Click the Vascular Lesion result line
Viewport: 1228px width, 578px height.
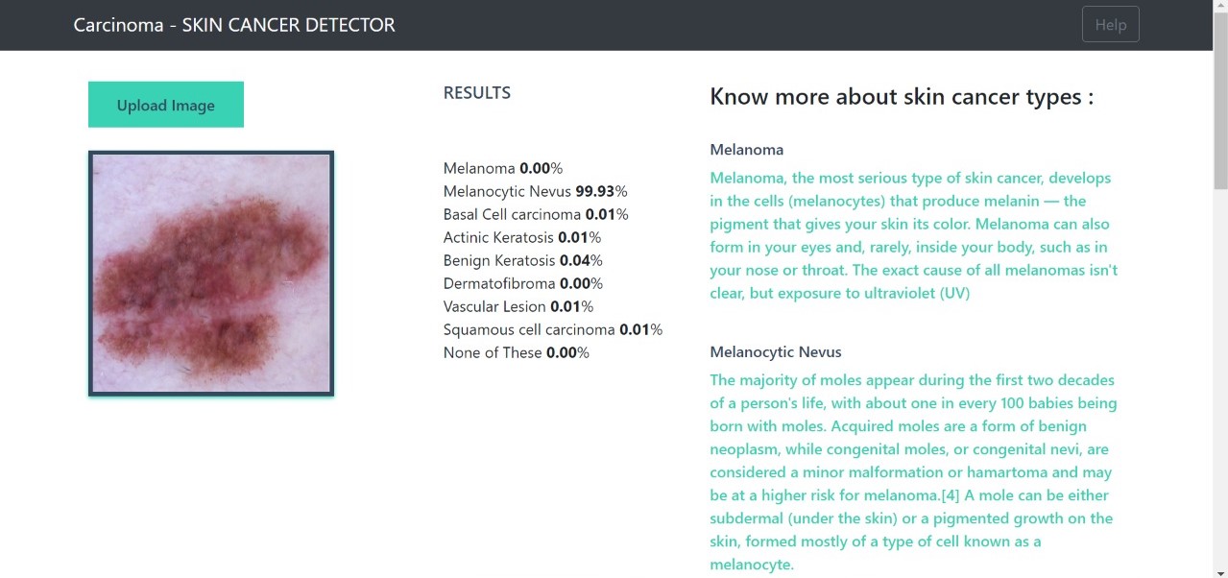coord(515,306)
